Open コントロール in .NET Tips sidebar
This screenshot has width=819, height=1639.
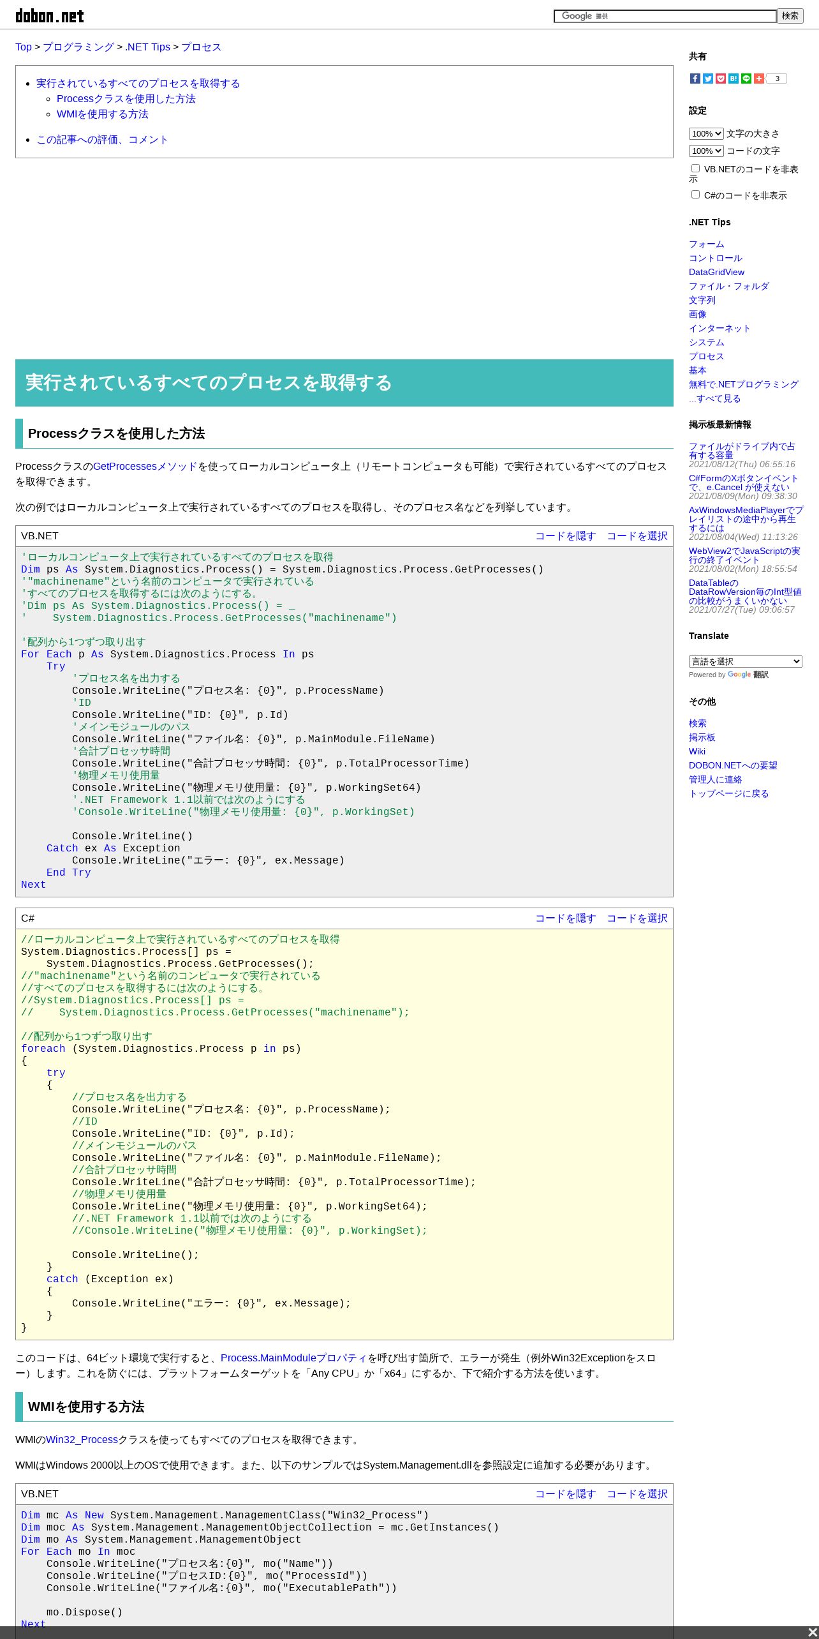click(715, 258)
